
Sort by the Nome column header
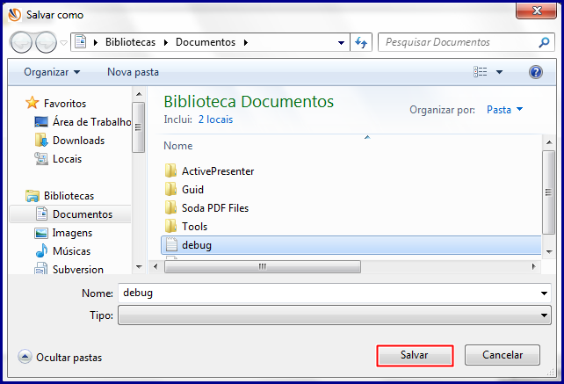[178, 146]
